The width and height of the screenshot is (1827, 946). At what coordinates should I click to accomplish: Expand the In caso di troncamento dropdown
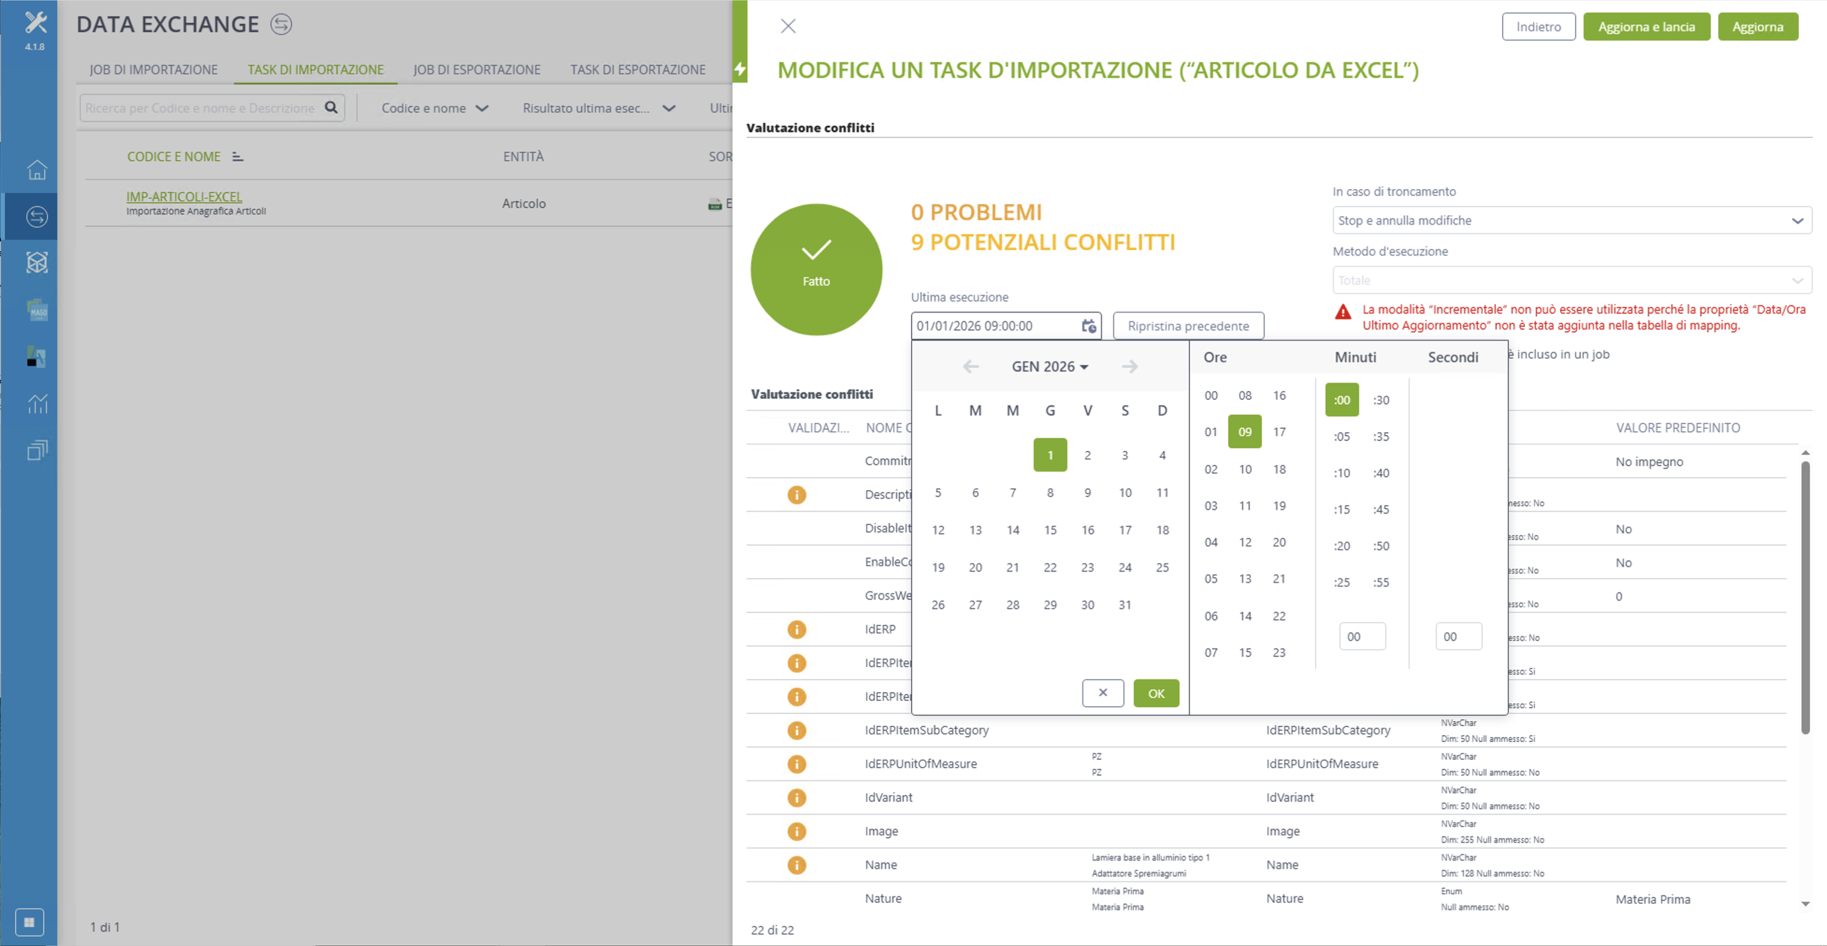pyautogui.click(x=1571, y=220)
